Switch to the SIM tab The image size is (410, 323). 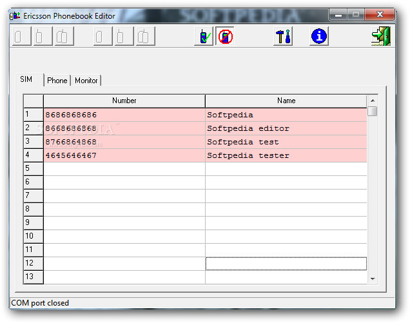pyautogui.click(x=29, y=79)
